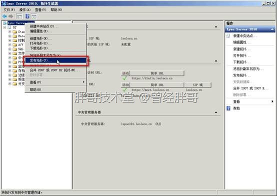Click the folder icon beside 存档

(x=15, y=70)
